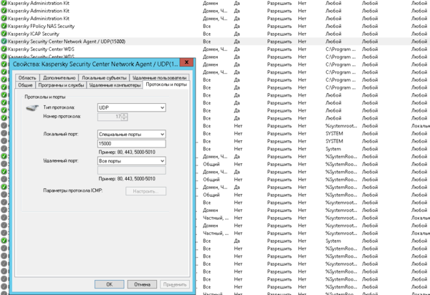Image resolution: width=430 pixels, height=295 pixels.
Task: Click green check icon of Kaspersky FPolicy NAS Security
Action: tap(4, 26)
